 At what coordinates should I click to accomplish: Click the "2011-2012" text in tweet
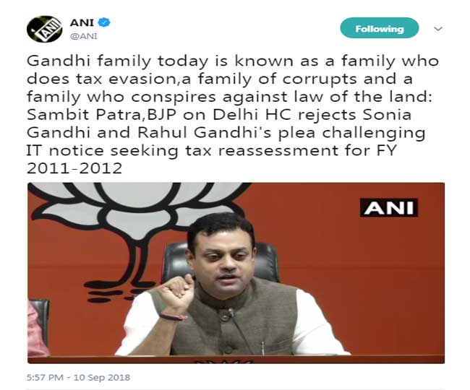tap(74, 168)
